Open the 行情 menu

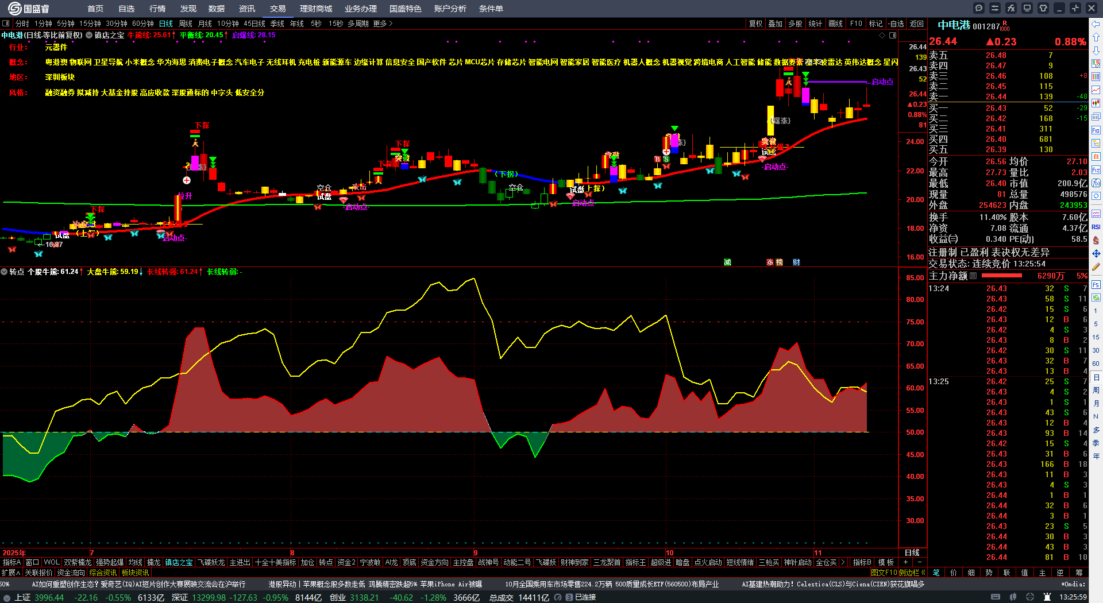(157, 9)
